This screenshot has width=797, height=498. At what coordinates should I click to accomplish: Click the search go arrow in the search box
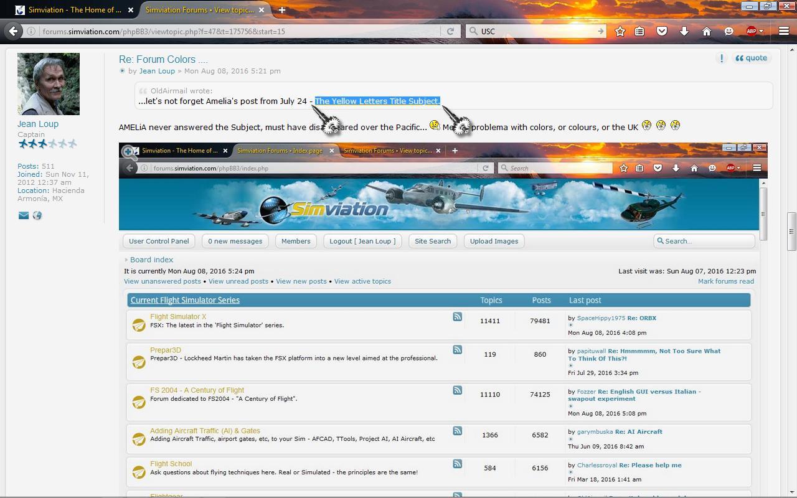point(601,31)
